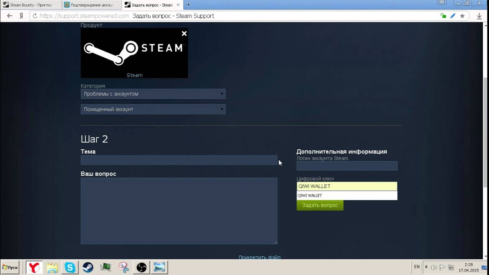Screen dimensions: 489x275
Task: Open the browser menu hamburger button
Action: pyautogui.click(x=442, y=3)
